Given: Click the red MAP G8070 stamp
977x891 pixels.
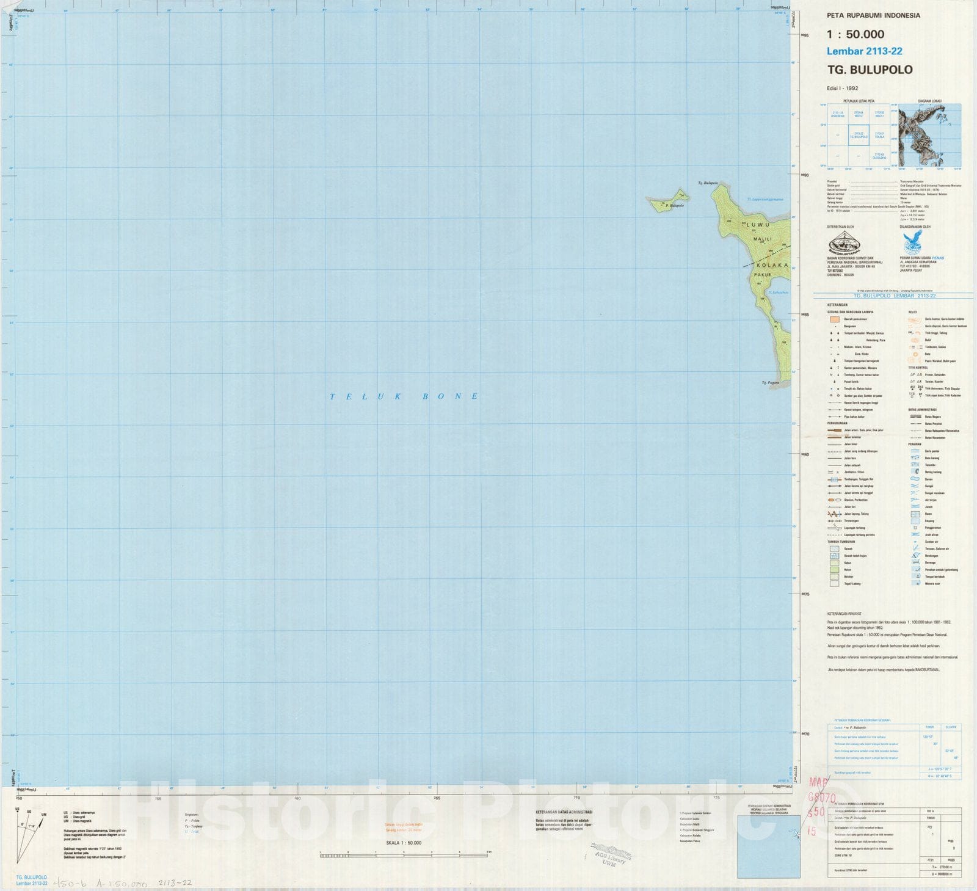Looking at the screenshot, I should pos(821,804).
